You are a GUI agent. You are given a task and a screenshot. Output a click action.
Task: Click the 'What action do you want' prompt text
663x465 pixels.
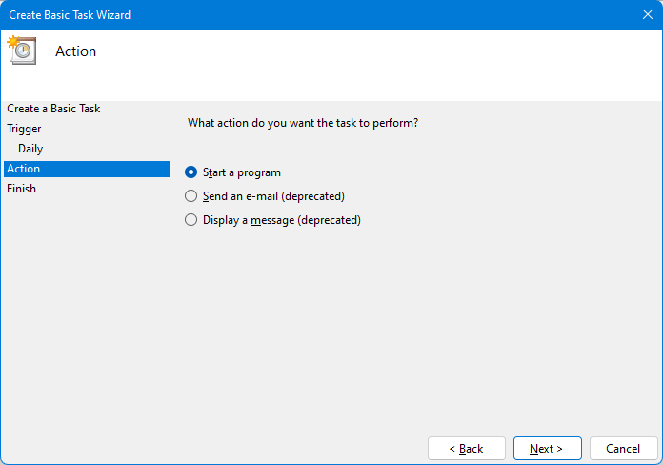point(303,123)
